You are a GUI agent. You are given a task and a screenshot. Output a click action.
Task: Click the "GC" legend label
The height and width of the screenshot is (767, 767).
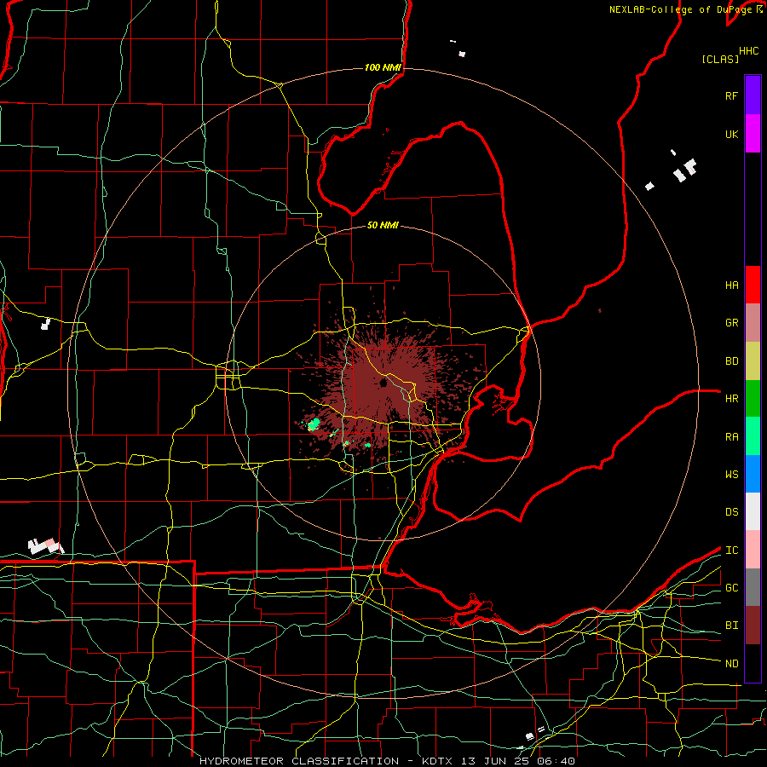point(731,588)
